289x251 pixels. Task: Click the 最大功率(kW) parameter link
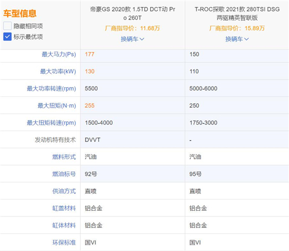[58, 72]
